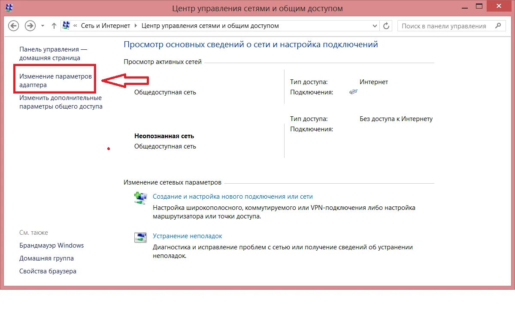Viewport: 515px width, 321px height.
Task: Expand the arrow after Сеть и Интернет
Action: click(136, 26)
